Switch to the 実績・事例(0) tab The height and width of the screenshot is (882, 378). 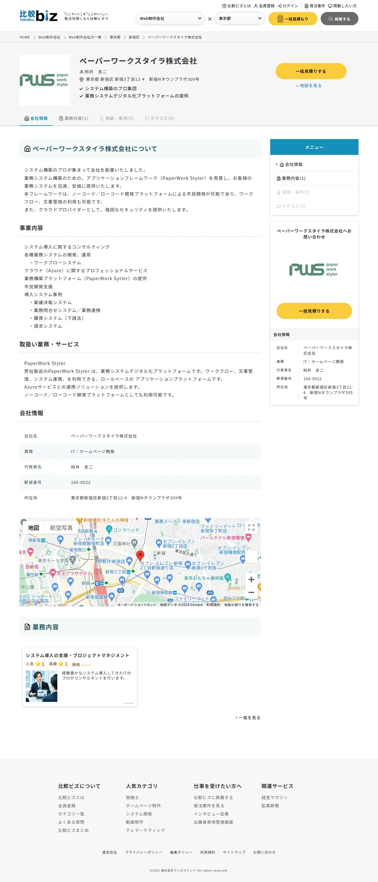116,118
